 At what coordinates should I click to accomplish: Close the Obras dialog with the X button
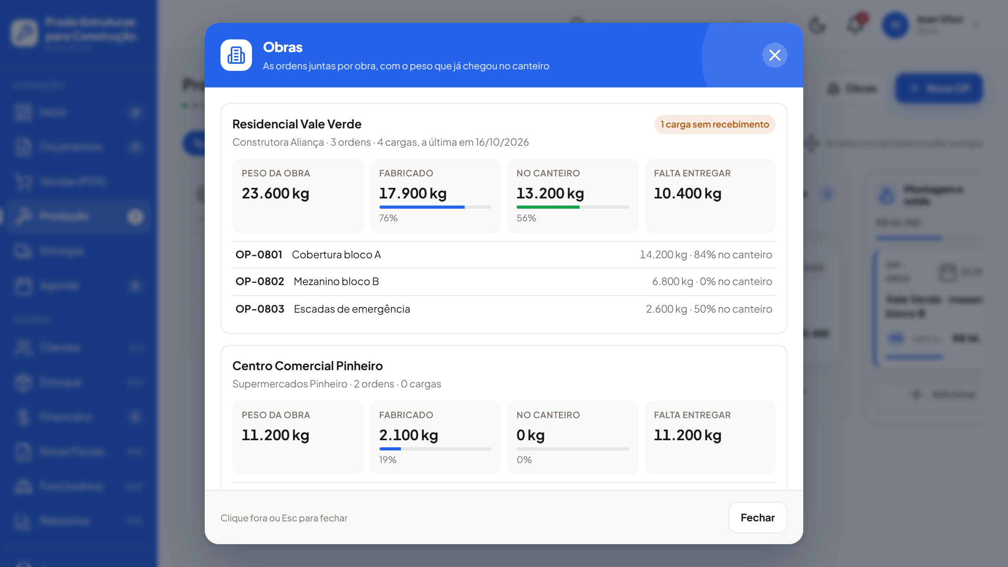(775, 55)
